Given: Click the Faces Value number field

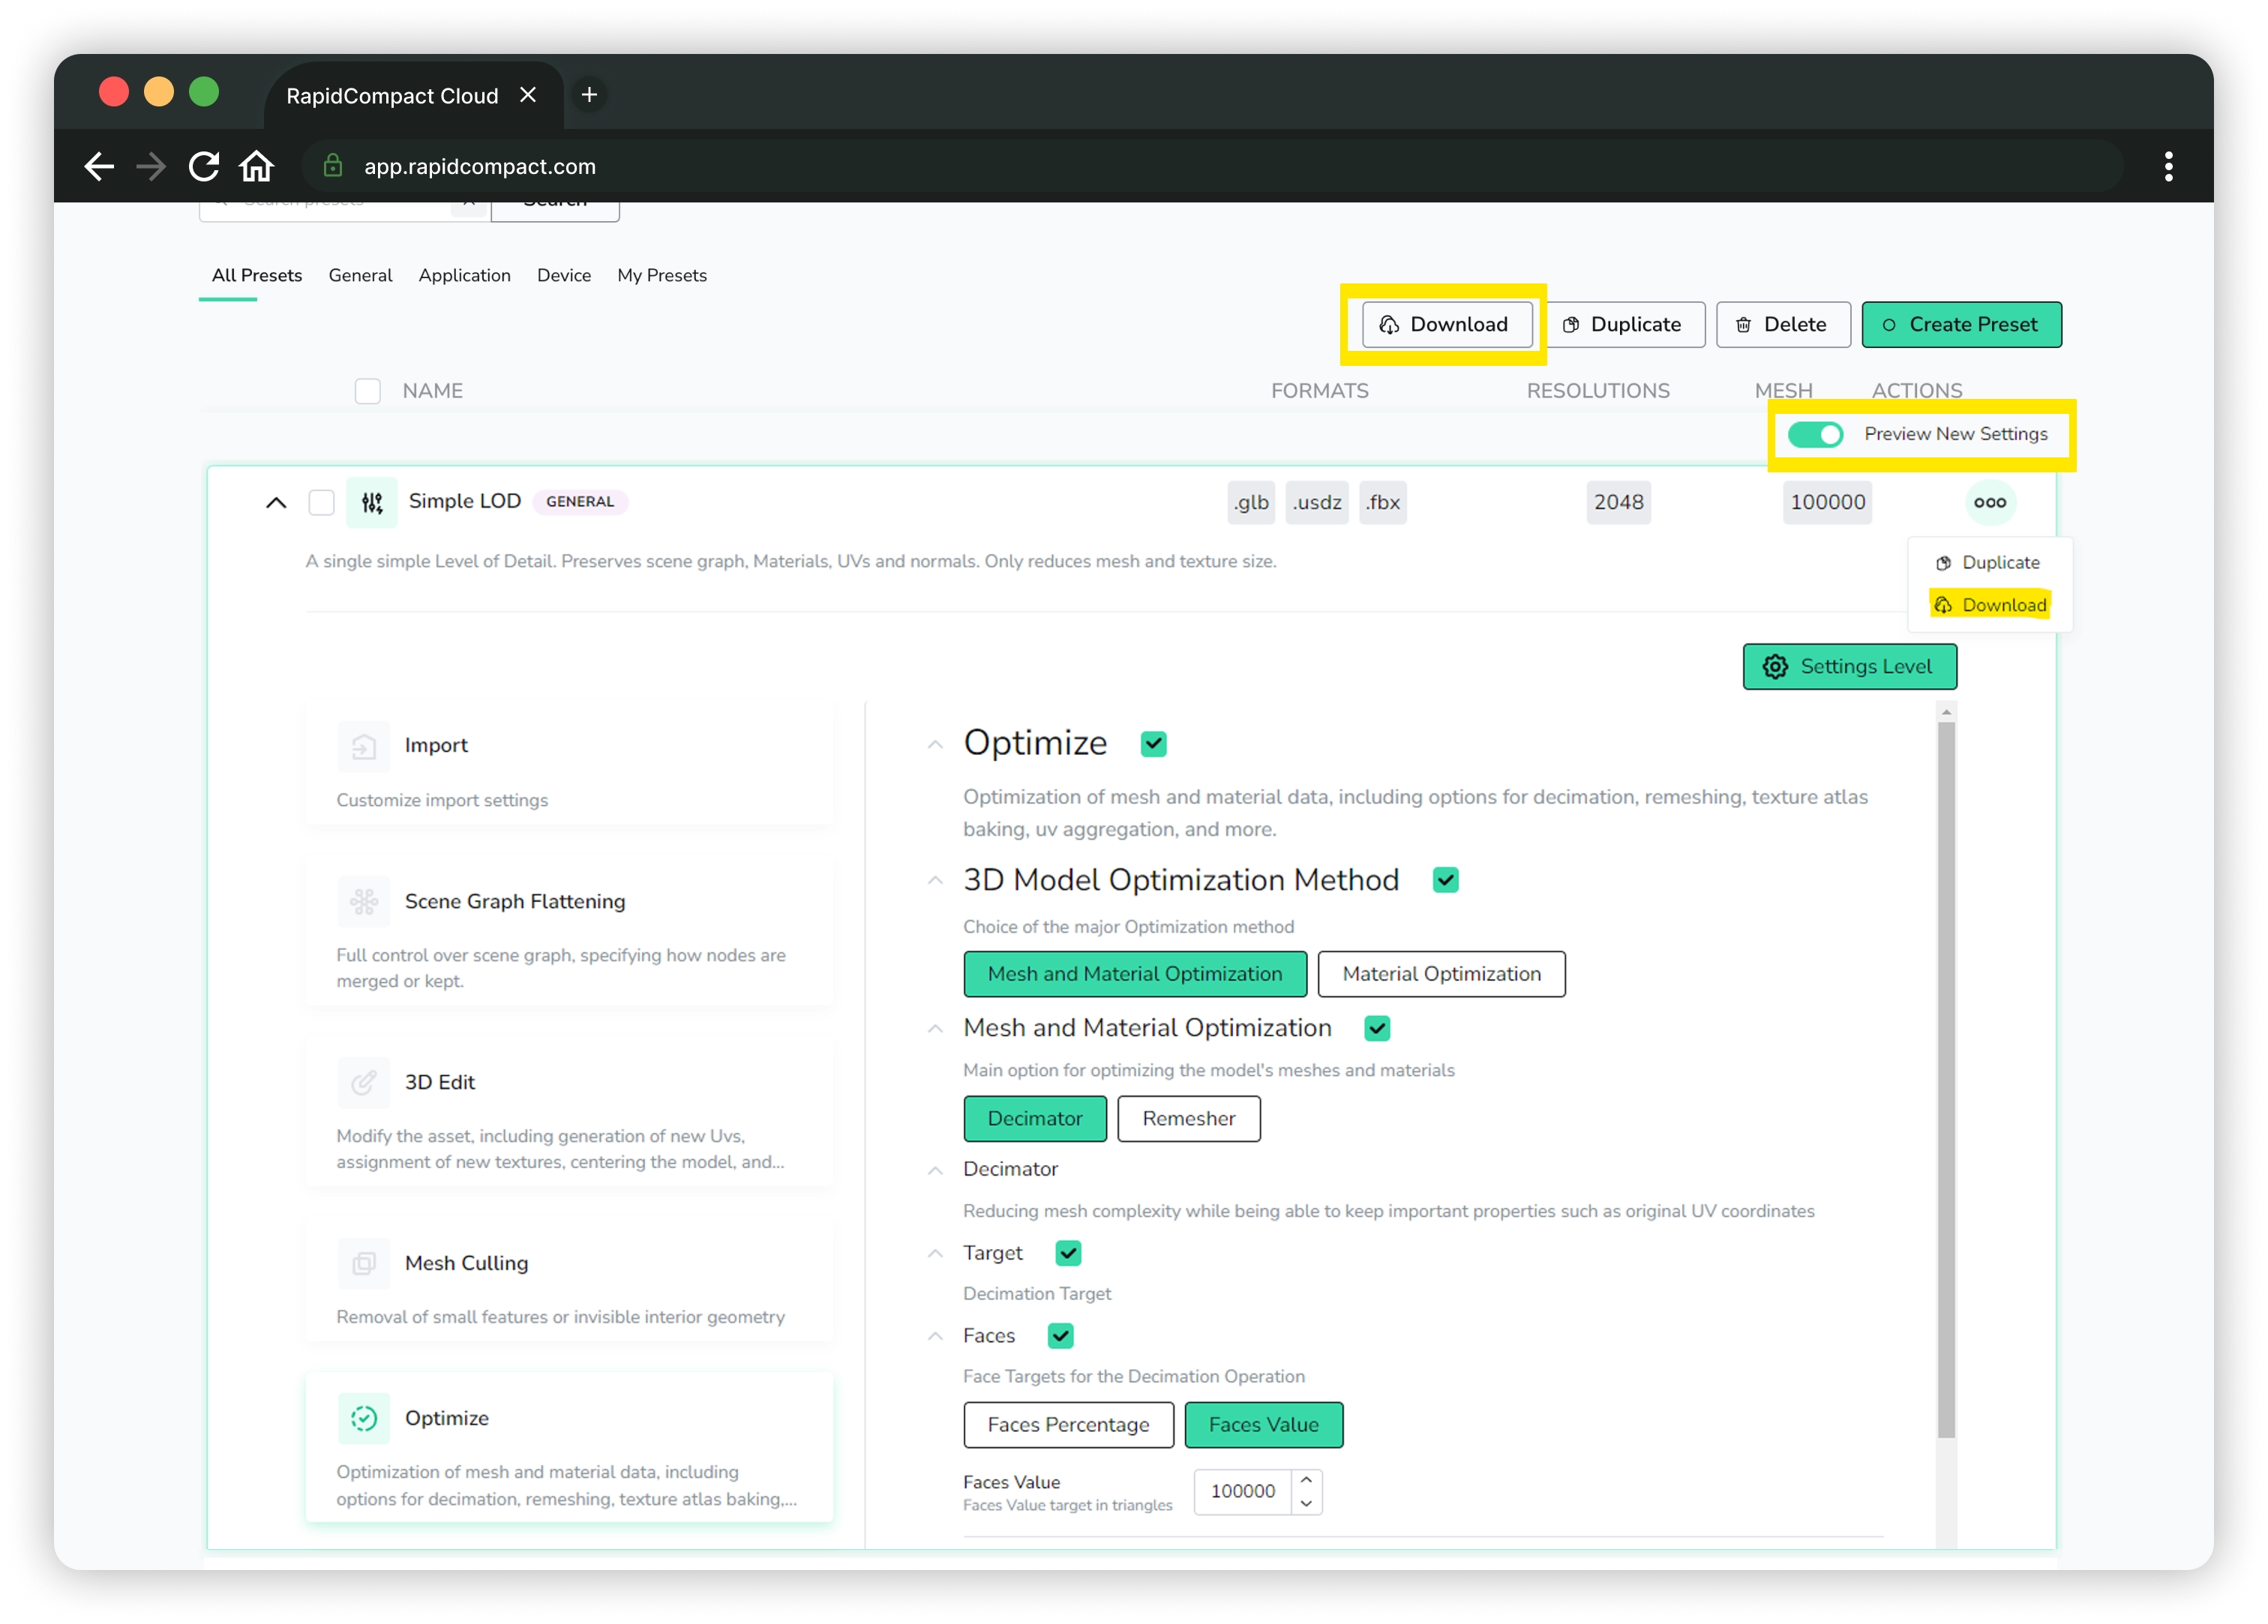Looking at the screenshot, I should tap(1242, 1492).
